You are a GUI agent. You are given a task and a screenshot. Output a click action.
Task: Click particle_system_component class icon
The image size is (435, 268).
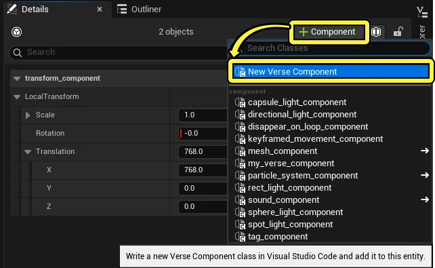tap(241, 176)
